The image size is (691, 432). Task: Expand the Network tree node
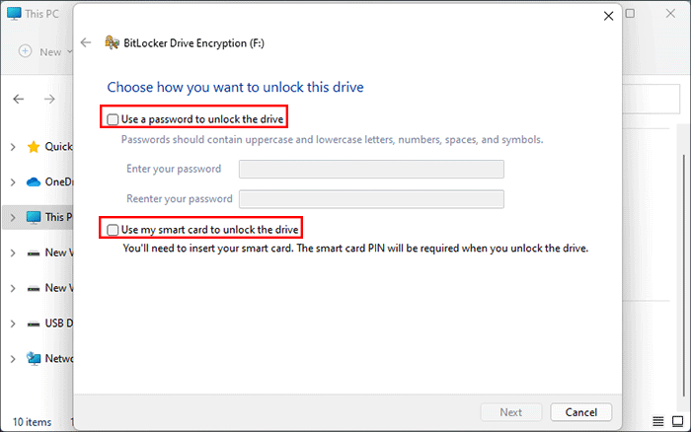[12, 359]
